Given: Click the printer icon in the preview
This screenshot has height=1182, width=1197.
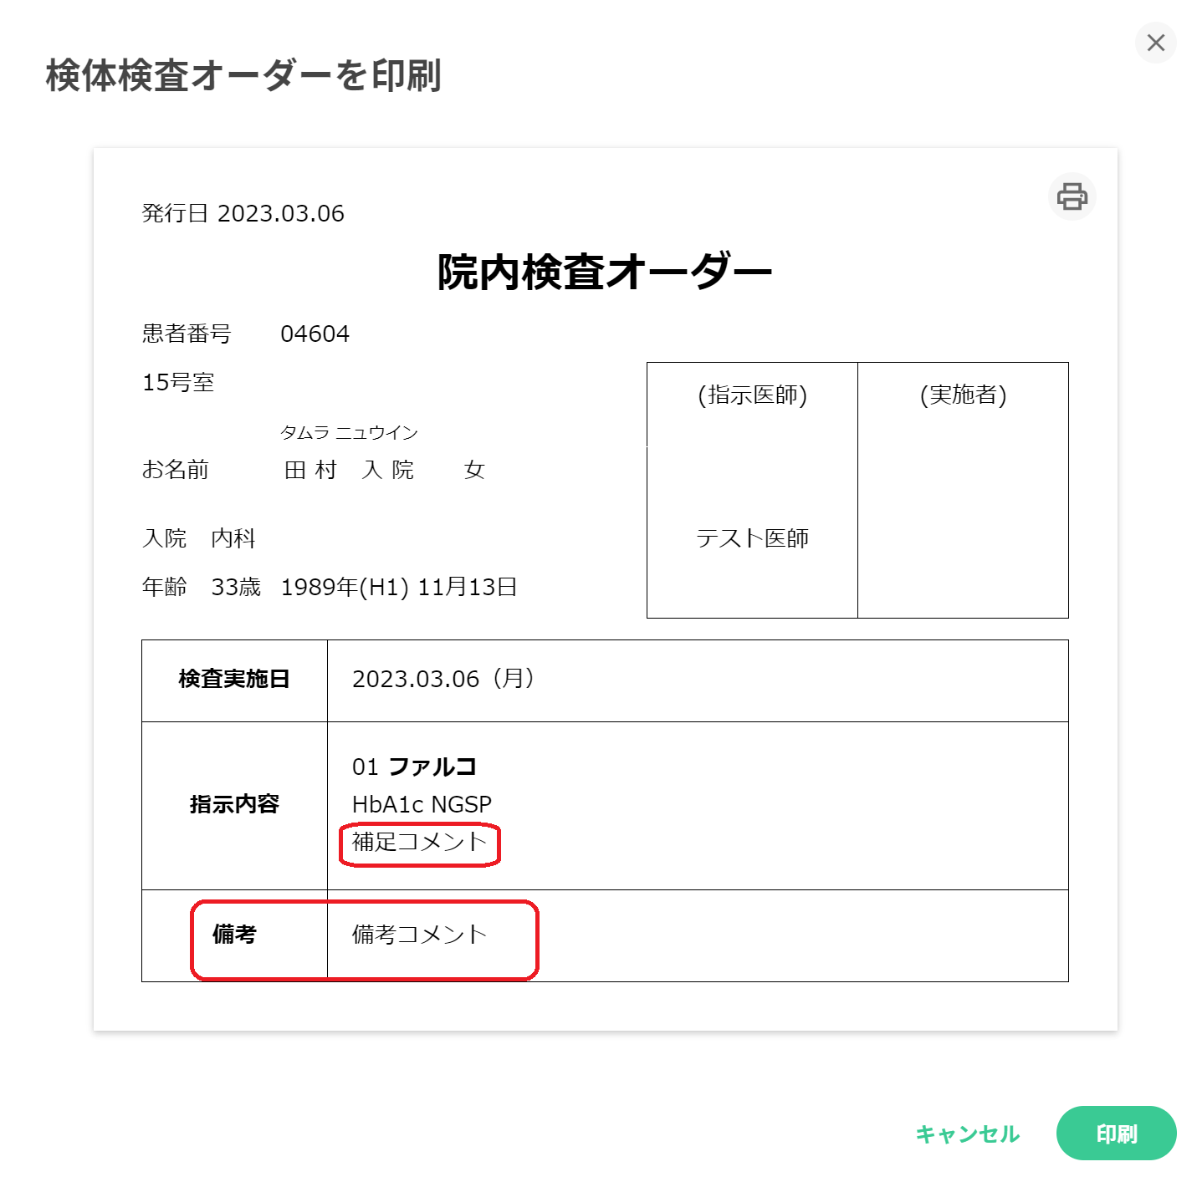Looking at the screenshot, I should coord(1072,197).
